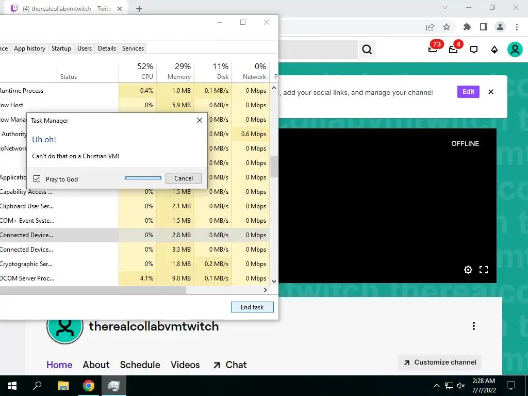The image size is (528, 396).
Task: Close the Twitch browser tab
Action: point(120,9)
